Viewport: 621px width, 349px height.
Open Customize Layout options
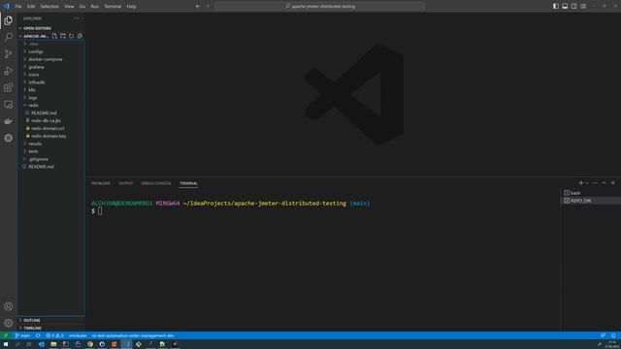coord(583,6)
